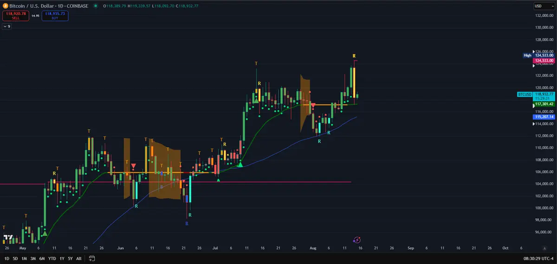557x264 pixels.
Task: Select the 3M time range
Action: tap(33, 258)
